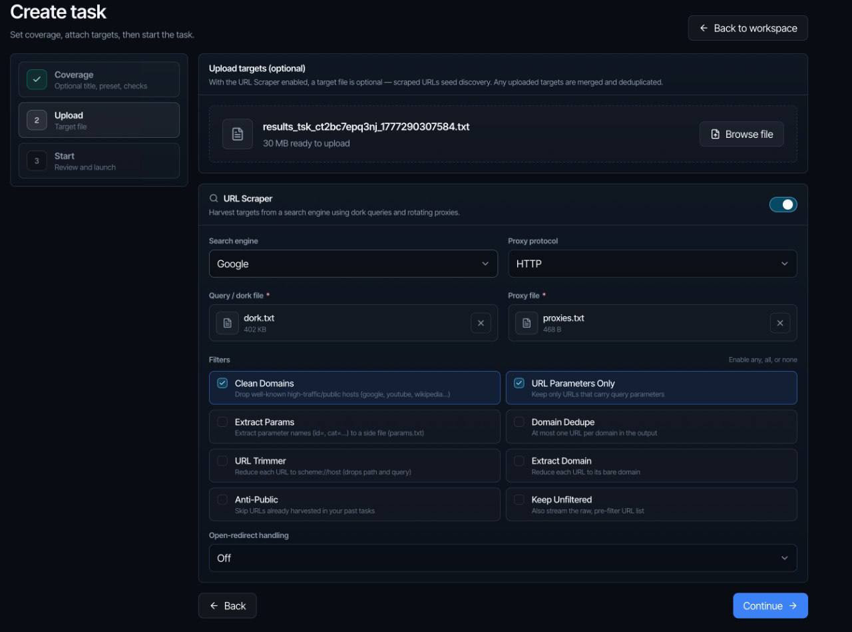Uncheck the URL Parameters Only filter
The image size is (852, 632).
coord(519,383)
